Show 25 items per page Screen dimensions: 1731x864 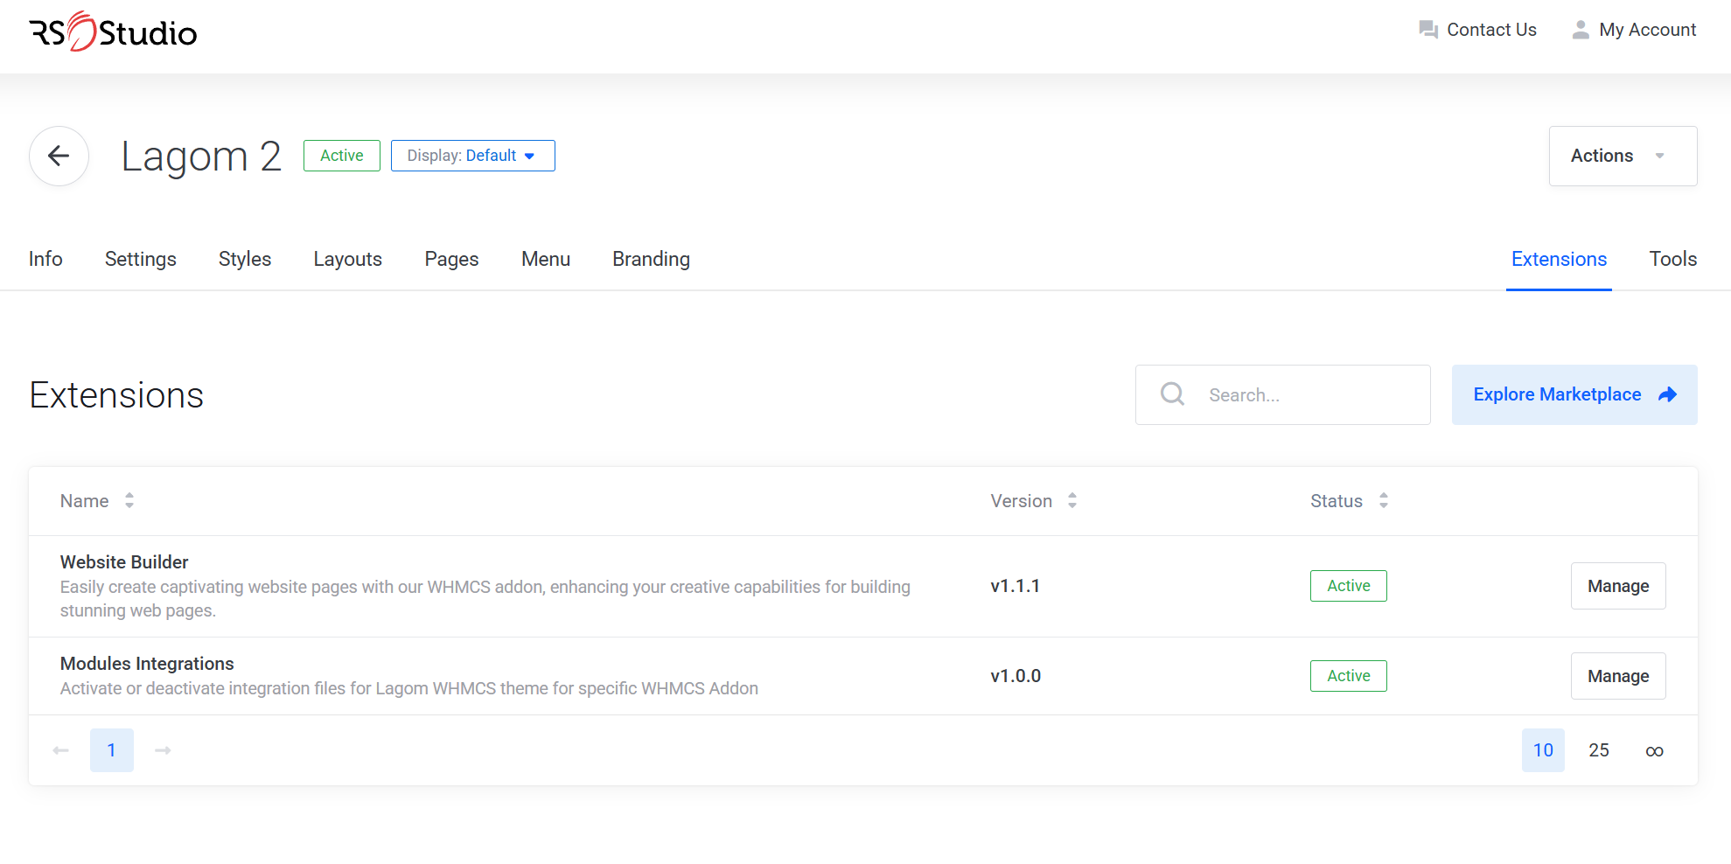pyautogui.click(x=1598, y=750)
